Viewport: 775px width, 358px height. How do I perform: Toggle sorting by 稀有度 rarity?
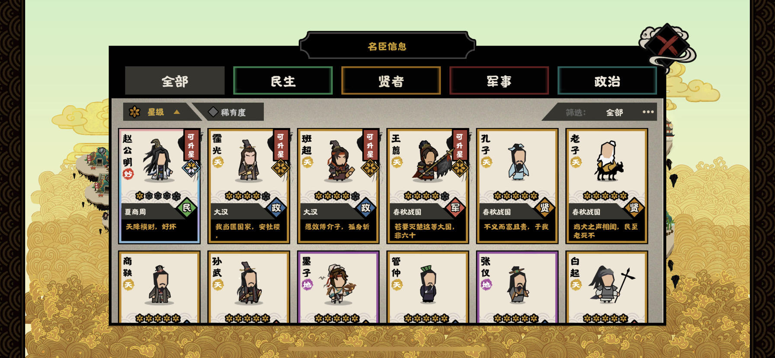point(228,112)
